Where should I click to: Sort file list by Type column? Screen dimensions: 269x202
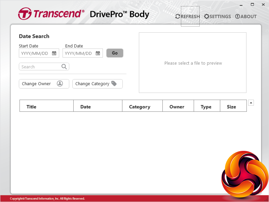pyautogui.click(x=207, y=106)
